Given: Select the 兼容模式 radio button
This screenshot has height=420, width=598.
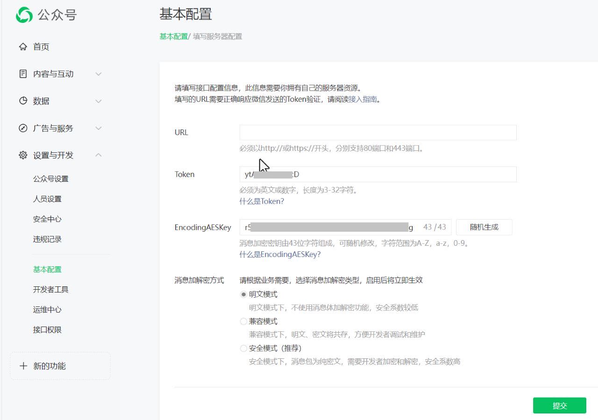Looking at the screenshot, I should (x=243, y=321).
